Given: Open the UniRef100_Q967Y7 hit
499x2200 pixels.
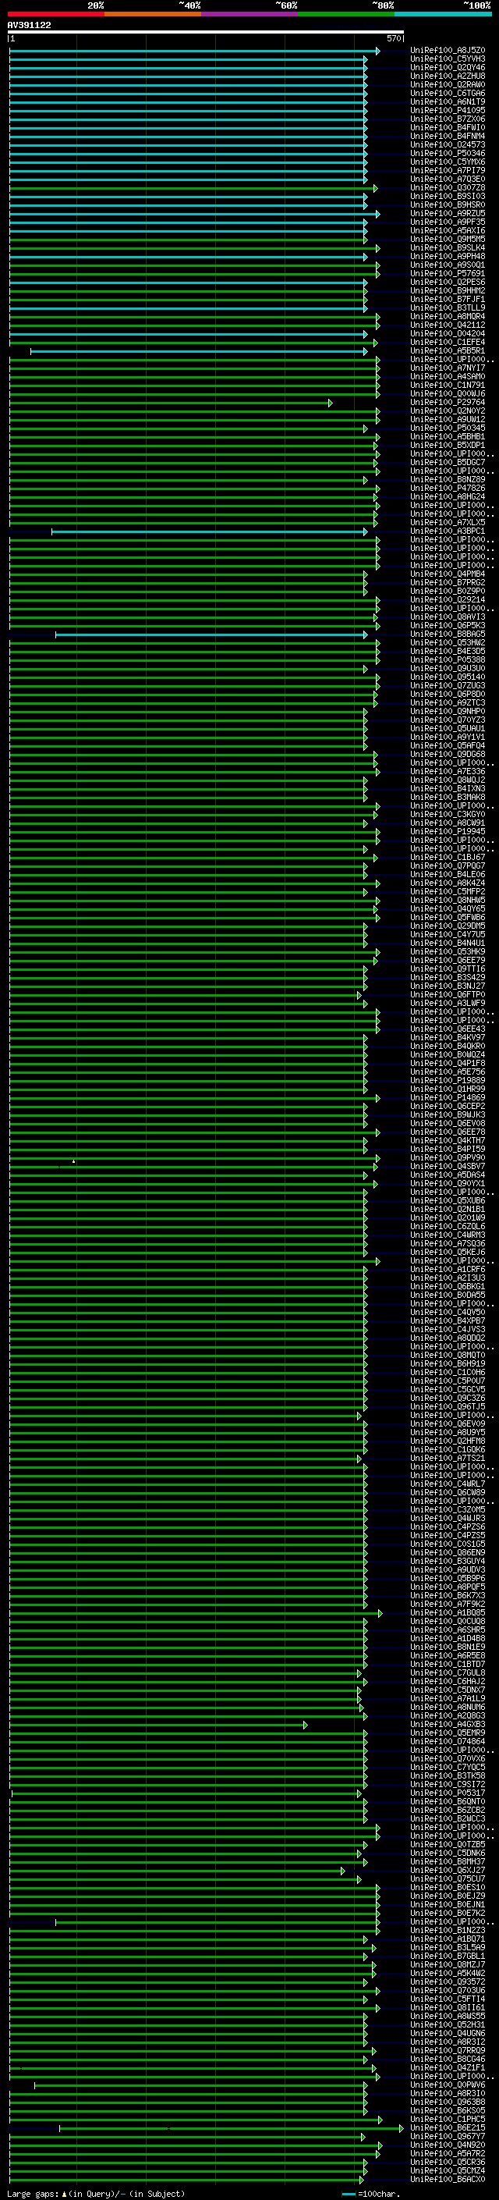Looking at the screenshot, I should (x=447, y=2136).
